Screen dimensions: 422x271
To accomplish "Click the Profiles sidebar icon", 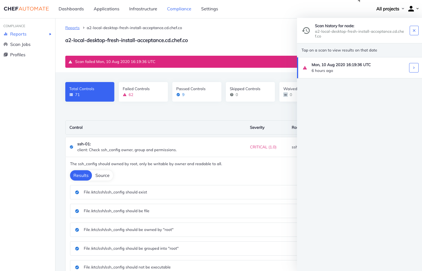I will (6, 55).
